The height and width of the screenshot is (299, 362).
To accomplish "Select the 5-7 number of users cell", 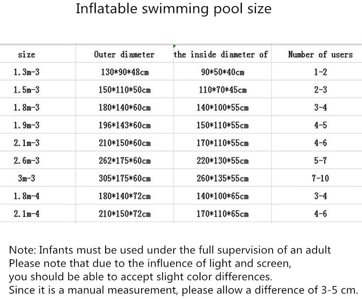I will click(320, 161).
